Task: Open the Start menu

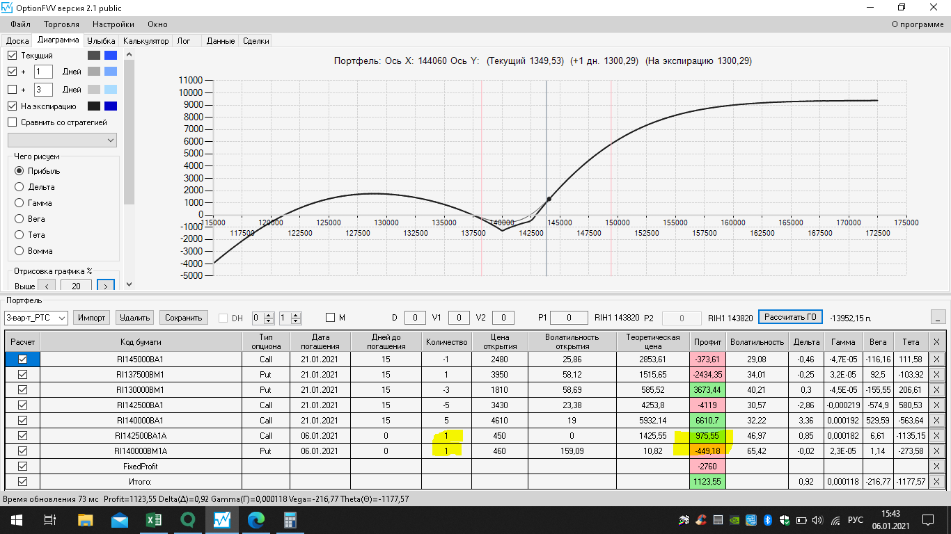Action: point(15,519)
